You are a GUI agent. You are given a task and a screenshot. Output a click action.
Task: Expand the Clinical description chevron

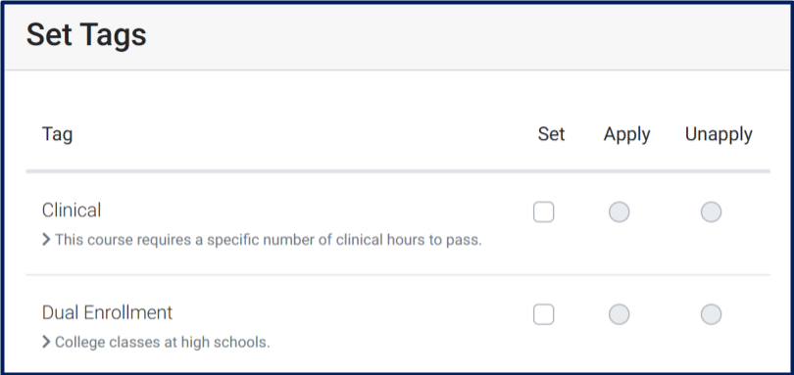coord(46,240)
